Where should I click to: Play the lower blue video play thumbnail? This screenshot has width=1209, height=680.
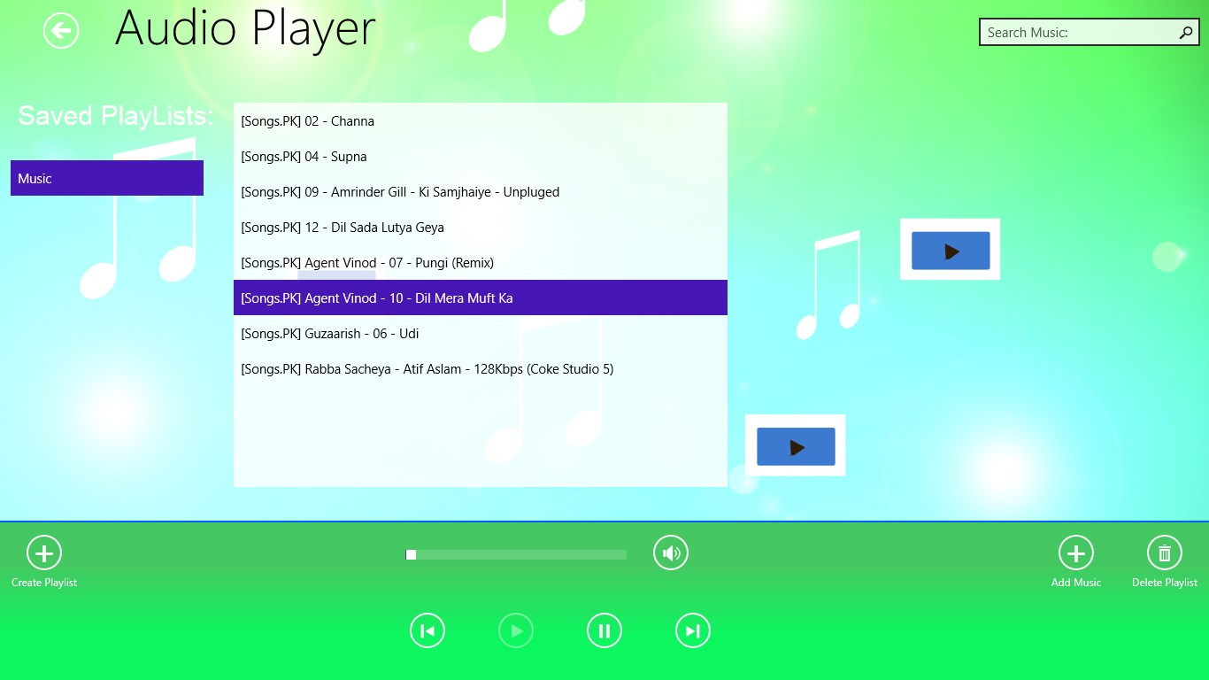point(795,446)
